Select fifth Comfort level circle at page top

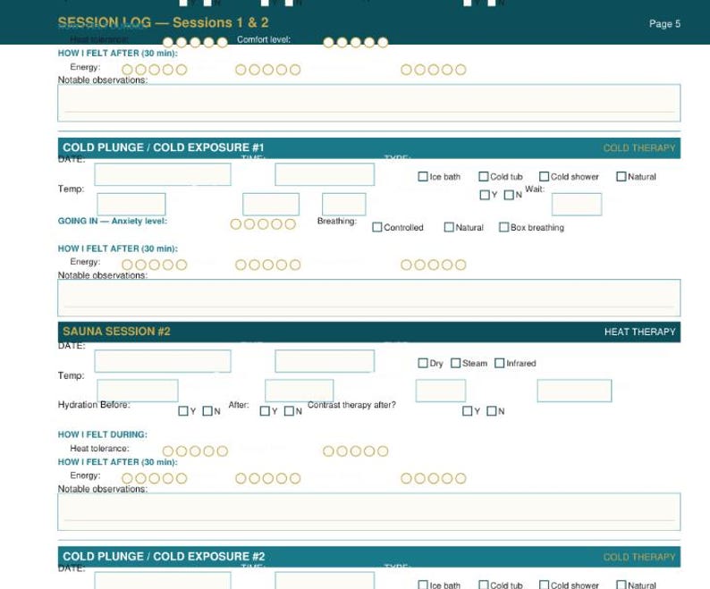pyautogui.click(x=383, y=43)
